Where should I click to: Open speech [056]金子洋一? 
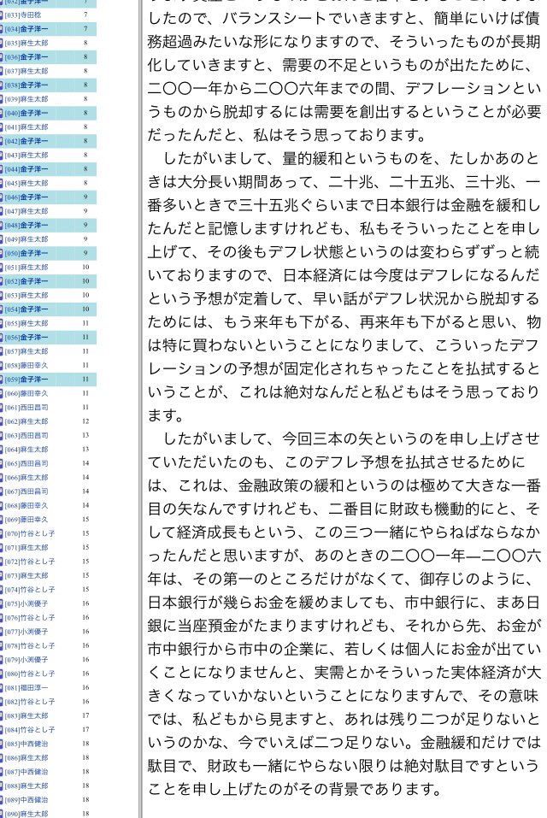26,338
